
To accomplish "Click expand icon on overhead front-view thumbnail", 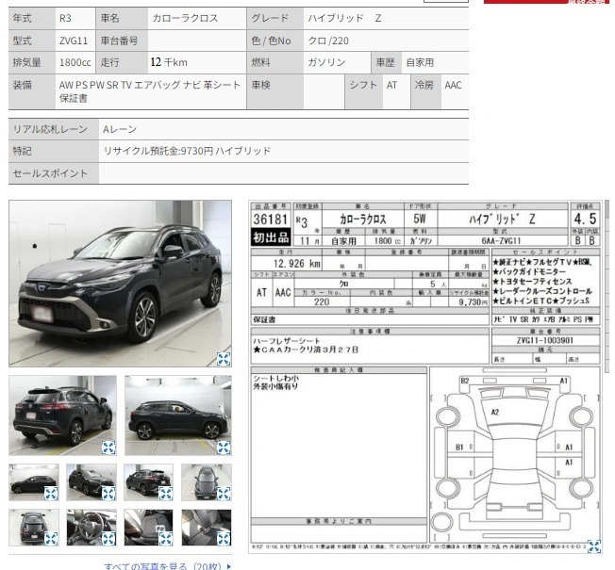I will tap(224, 494).
